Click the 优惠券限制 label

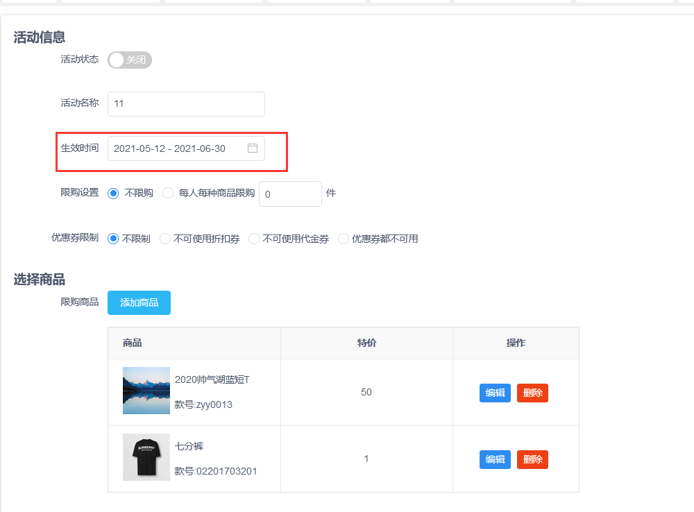pyautogui.click(x=75, y=238)
